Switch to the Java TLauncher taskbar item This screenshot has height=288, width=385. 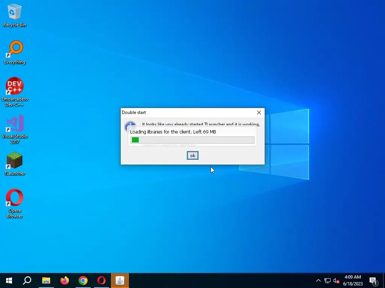pyautogui.click(x=120, y=280)
